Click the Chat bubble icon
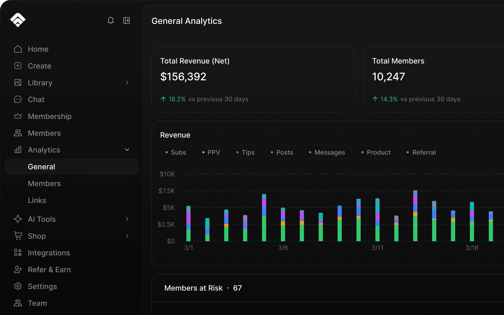The height and width of the screenshot is (315, 504). pos(18,99)
